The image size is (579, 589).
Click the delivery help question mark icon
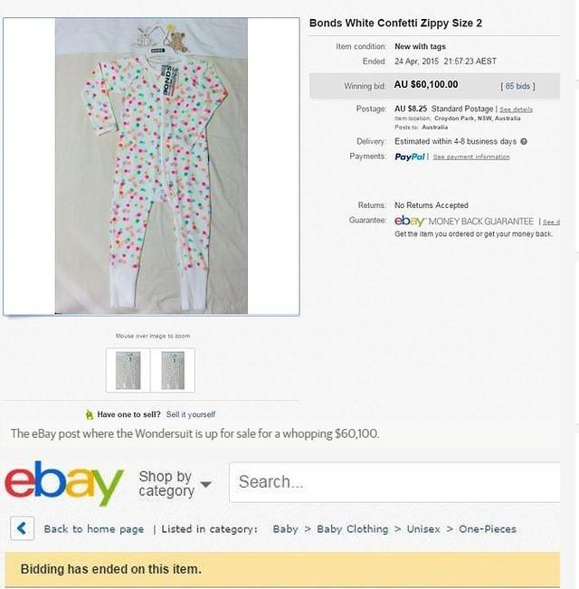tap(524, 141)
